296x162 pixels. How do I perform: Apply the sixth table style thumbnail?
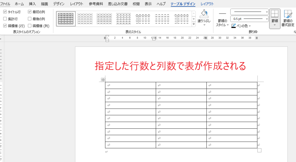coord(162,19)
